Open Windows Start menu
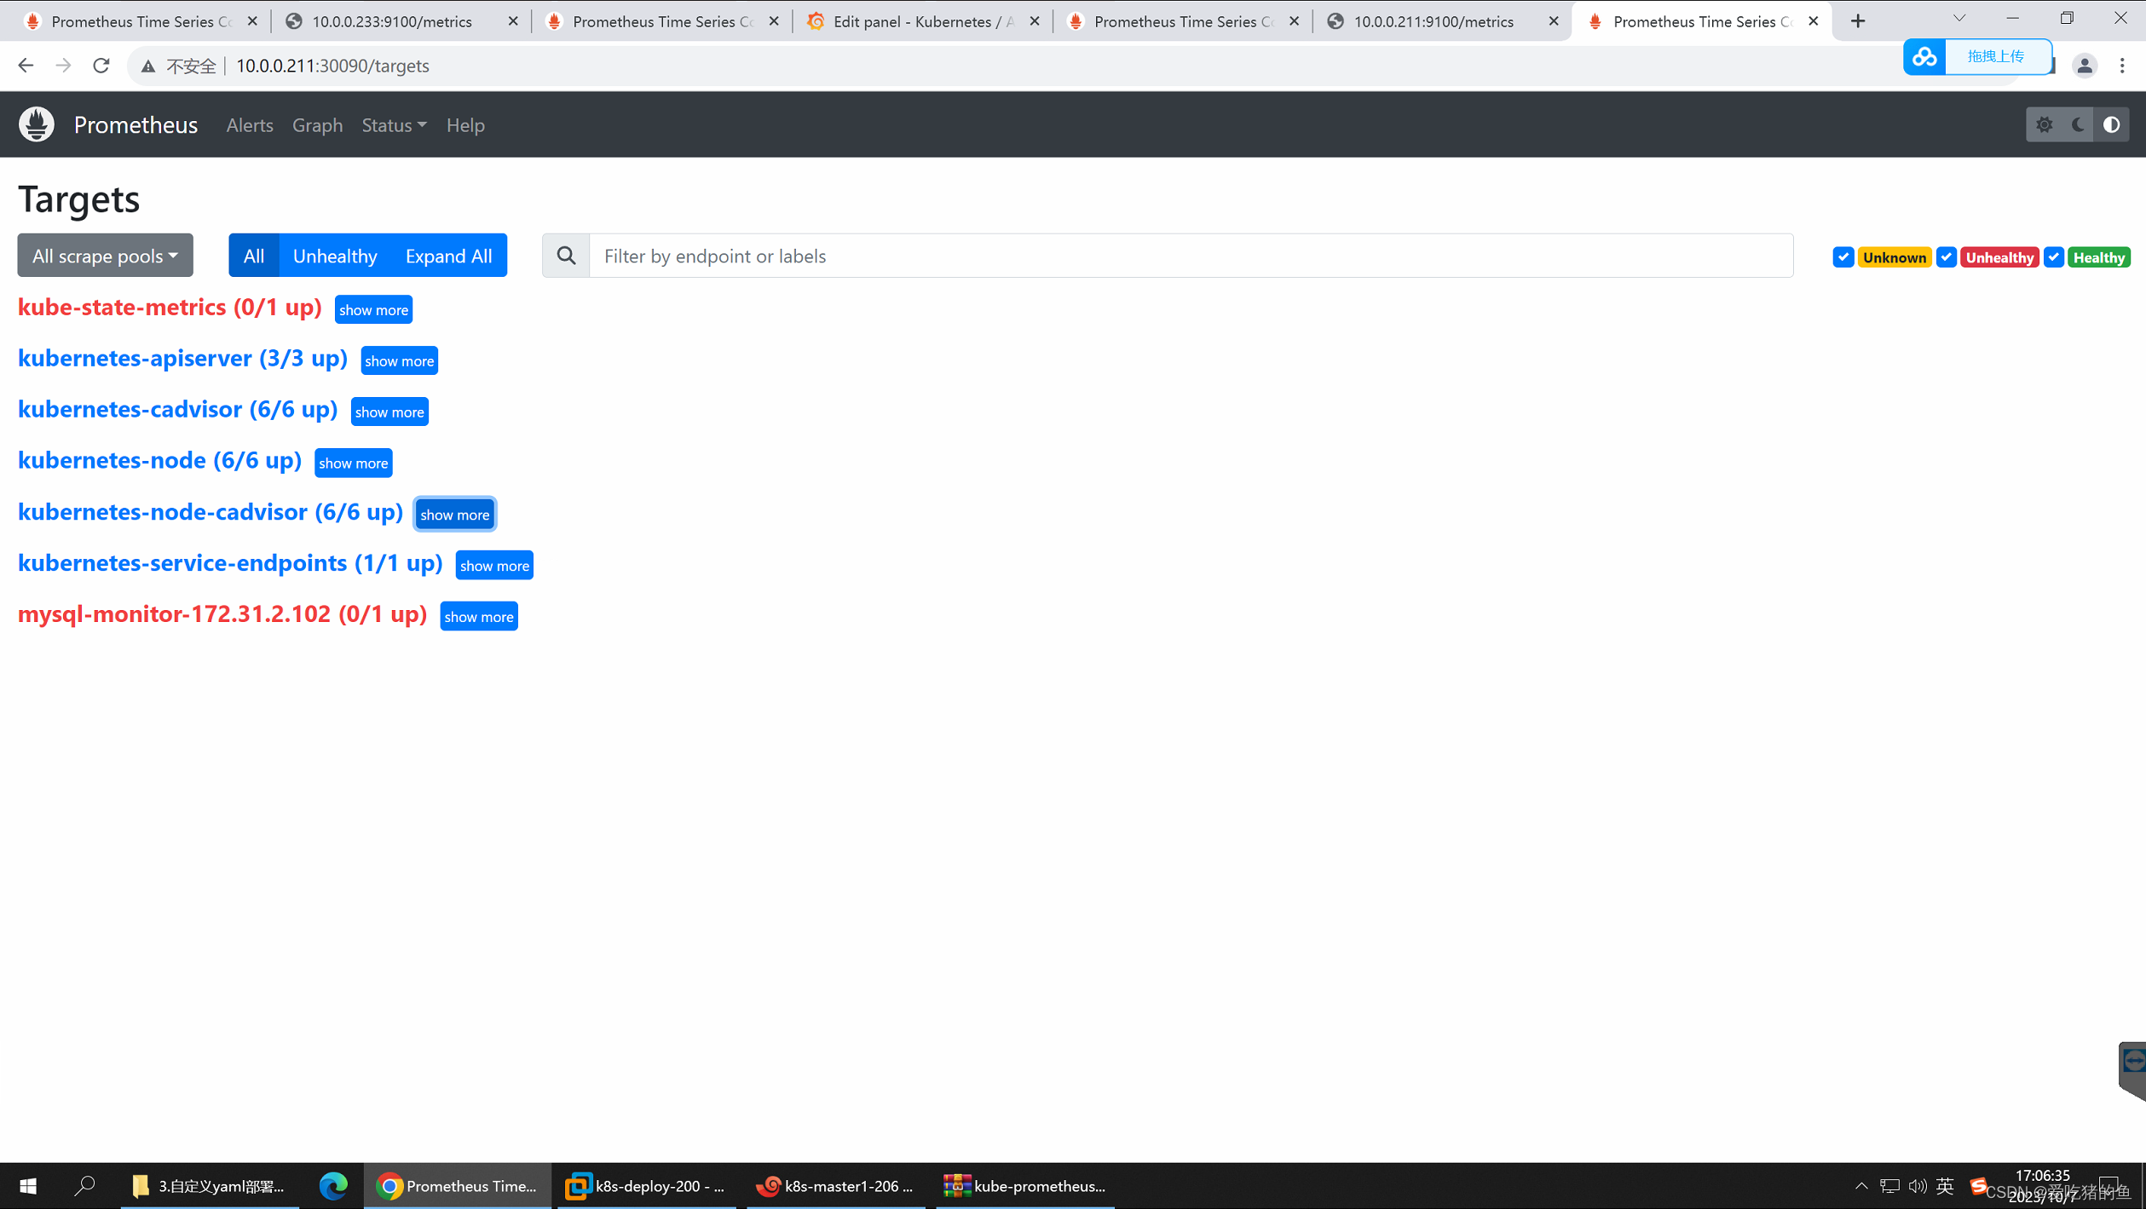 pyautogui.click(x=27, y=1185)
